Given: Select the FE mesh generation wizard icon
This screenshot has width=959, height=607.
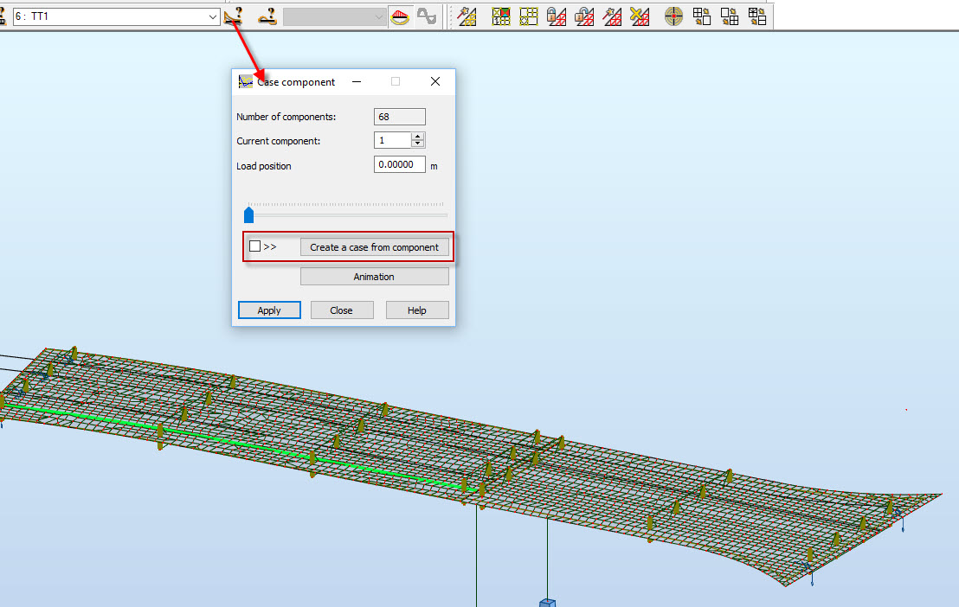Looking at the screenshot, I should [x=467, y=16].
